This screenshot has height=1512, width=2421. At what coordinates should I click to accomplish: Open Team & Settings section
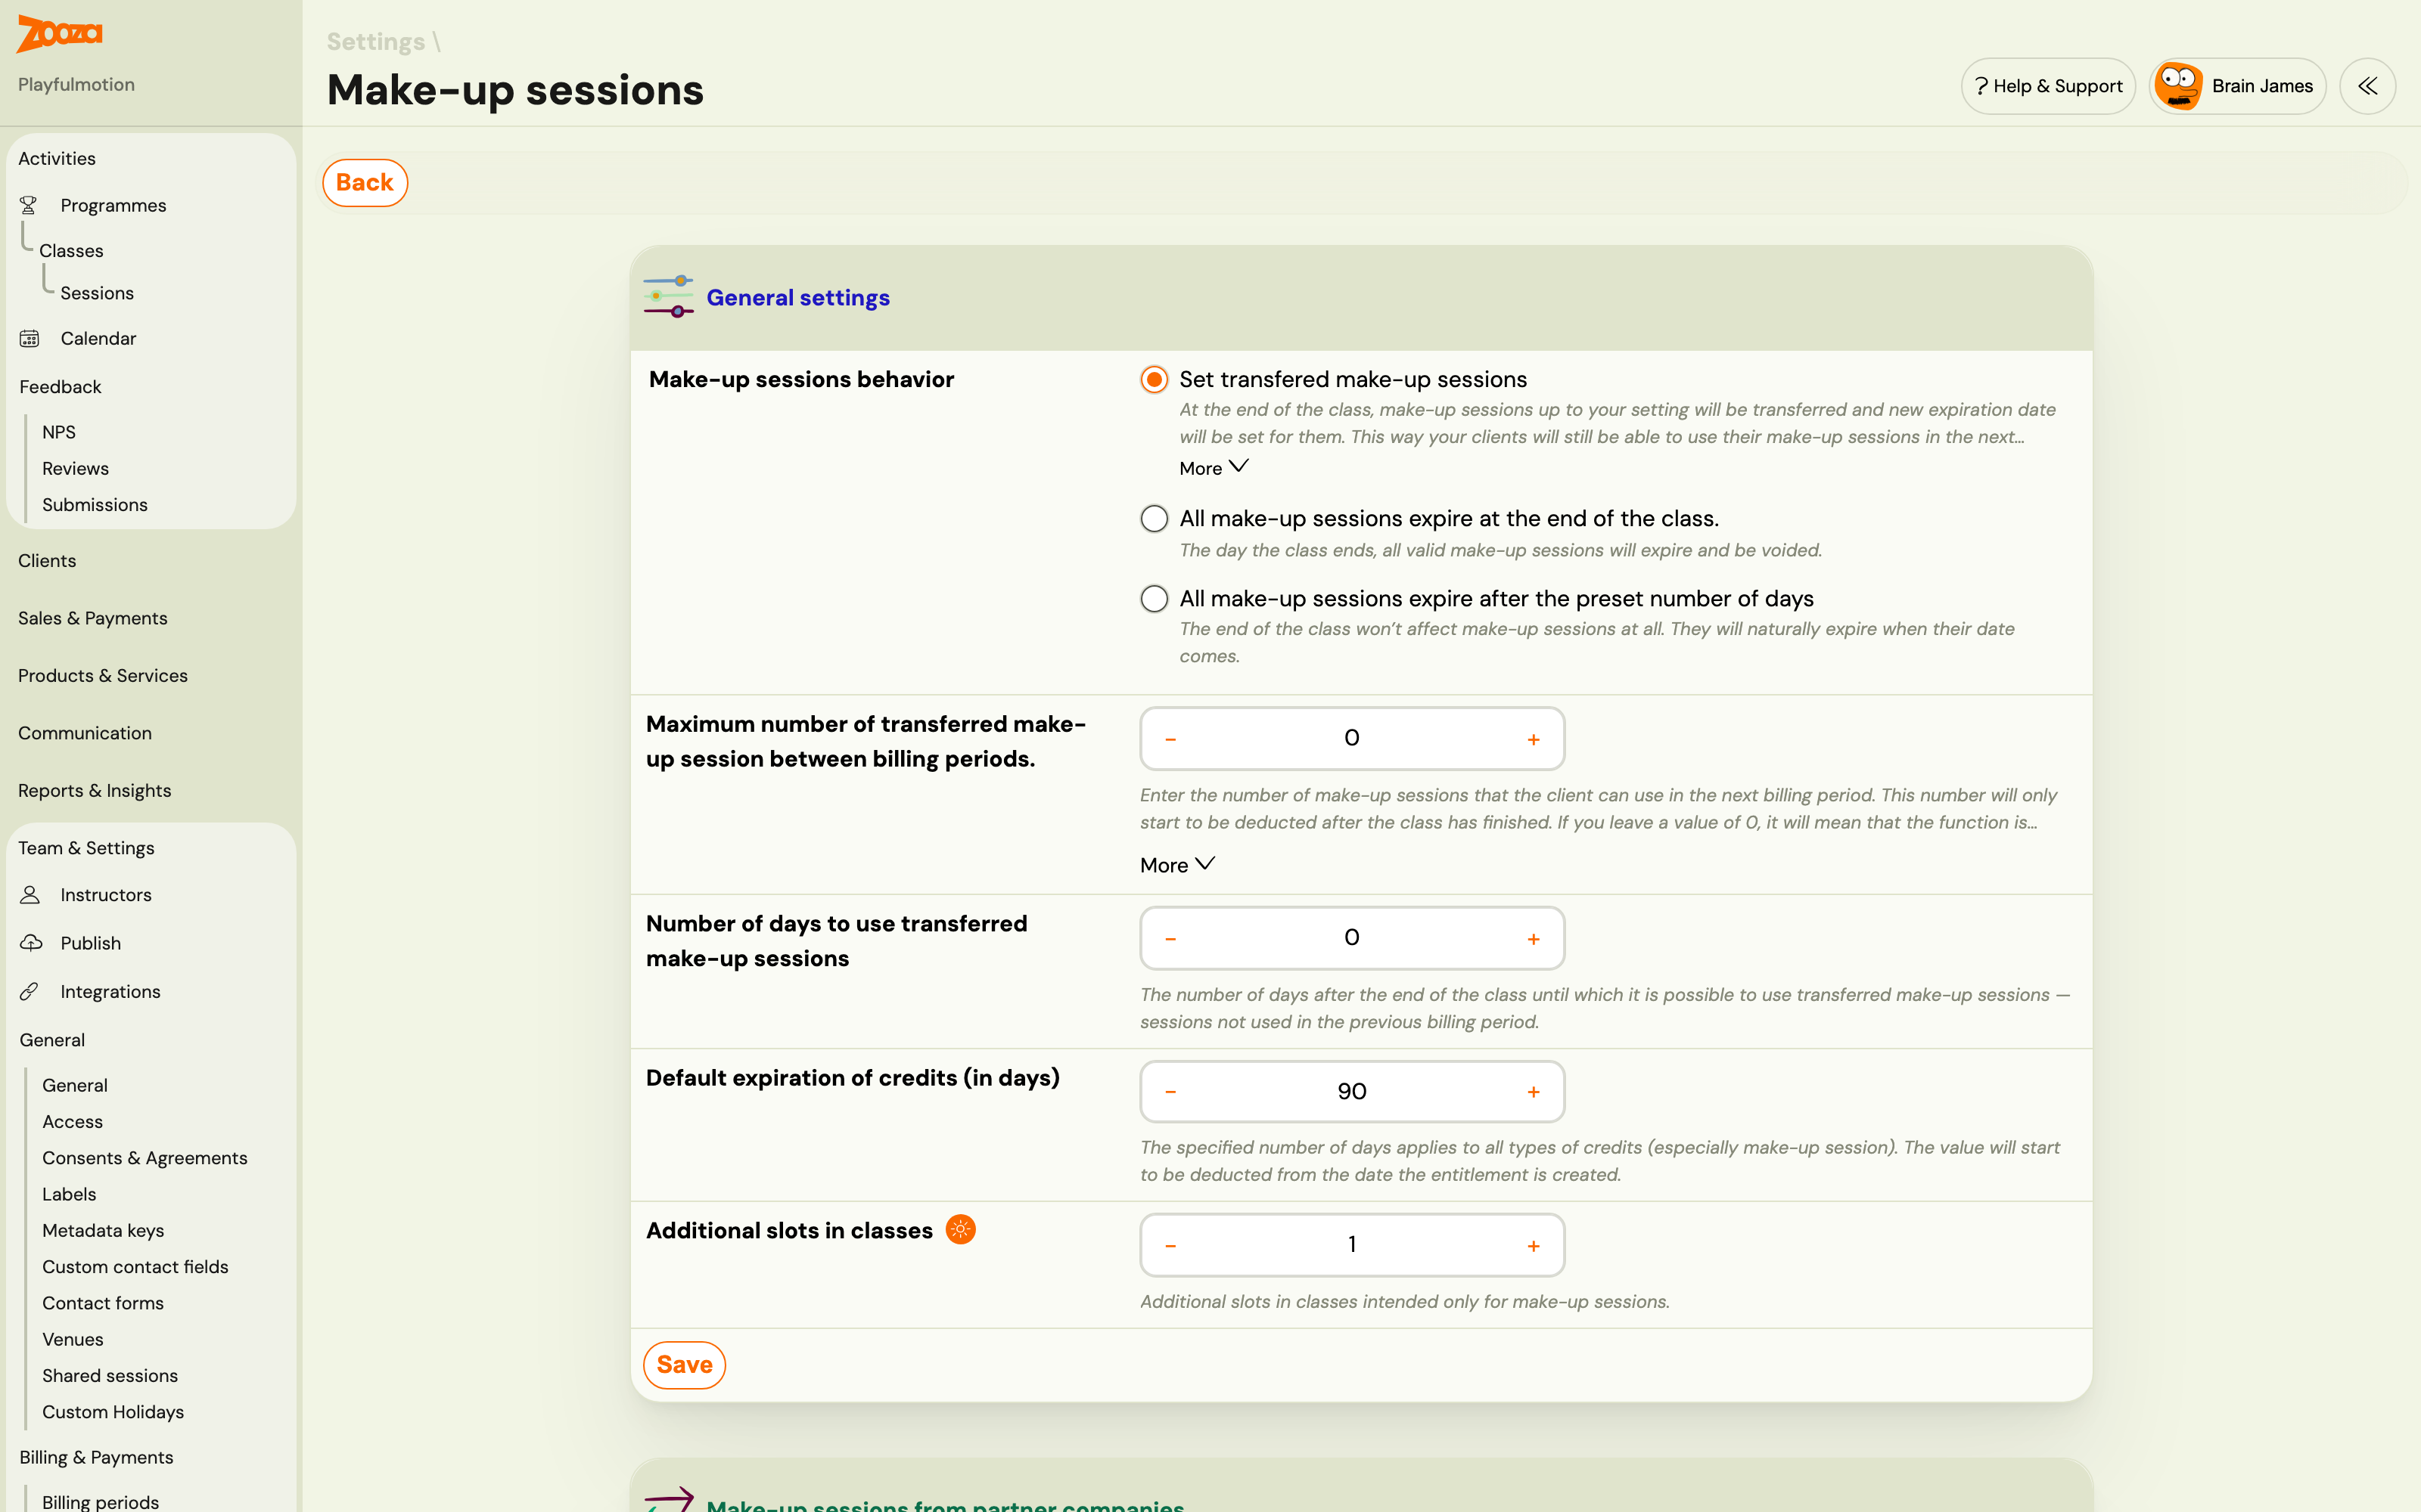pos(86,848)
